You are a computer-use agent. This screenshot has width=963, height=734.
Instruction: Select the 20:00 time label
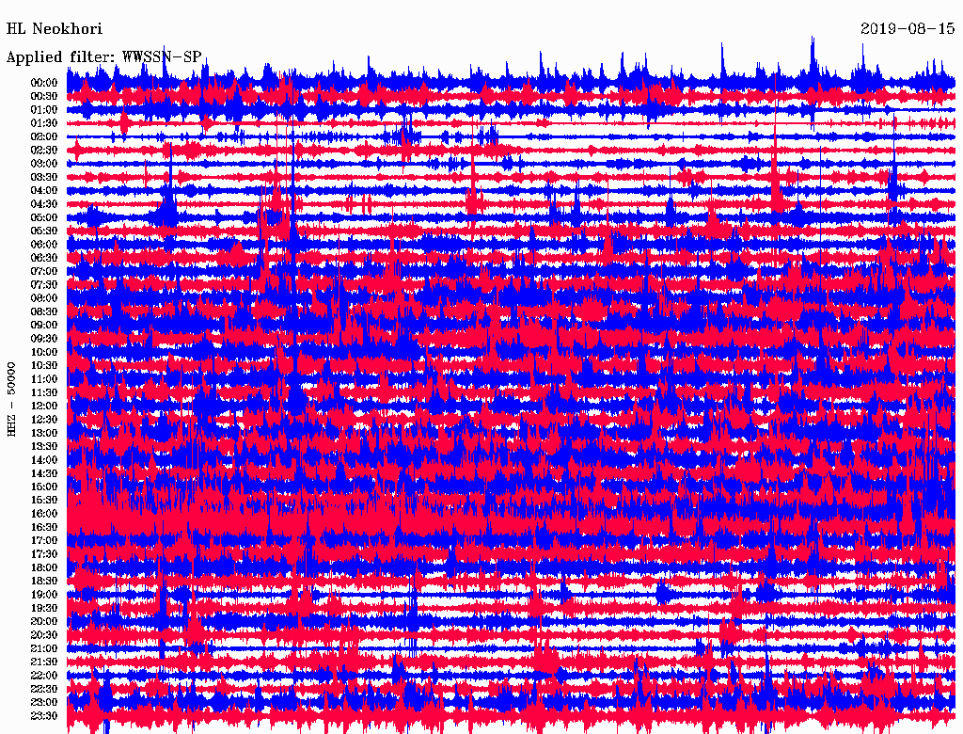[x=44, y=621]
